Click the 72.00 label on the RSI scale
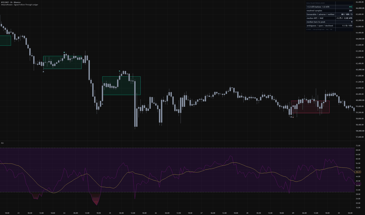365x215 pixels. (358, 146)
